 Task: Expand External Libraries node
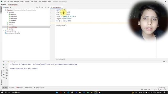pos(3,31)
